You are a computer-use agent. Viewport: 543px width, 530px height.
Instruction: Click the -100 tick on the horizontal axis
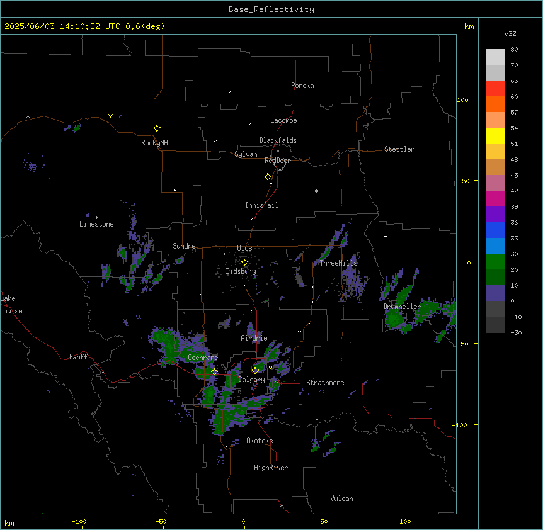pyautogui.click(x=79, y=521)
